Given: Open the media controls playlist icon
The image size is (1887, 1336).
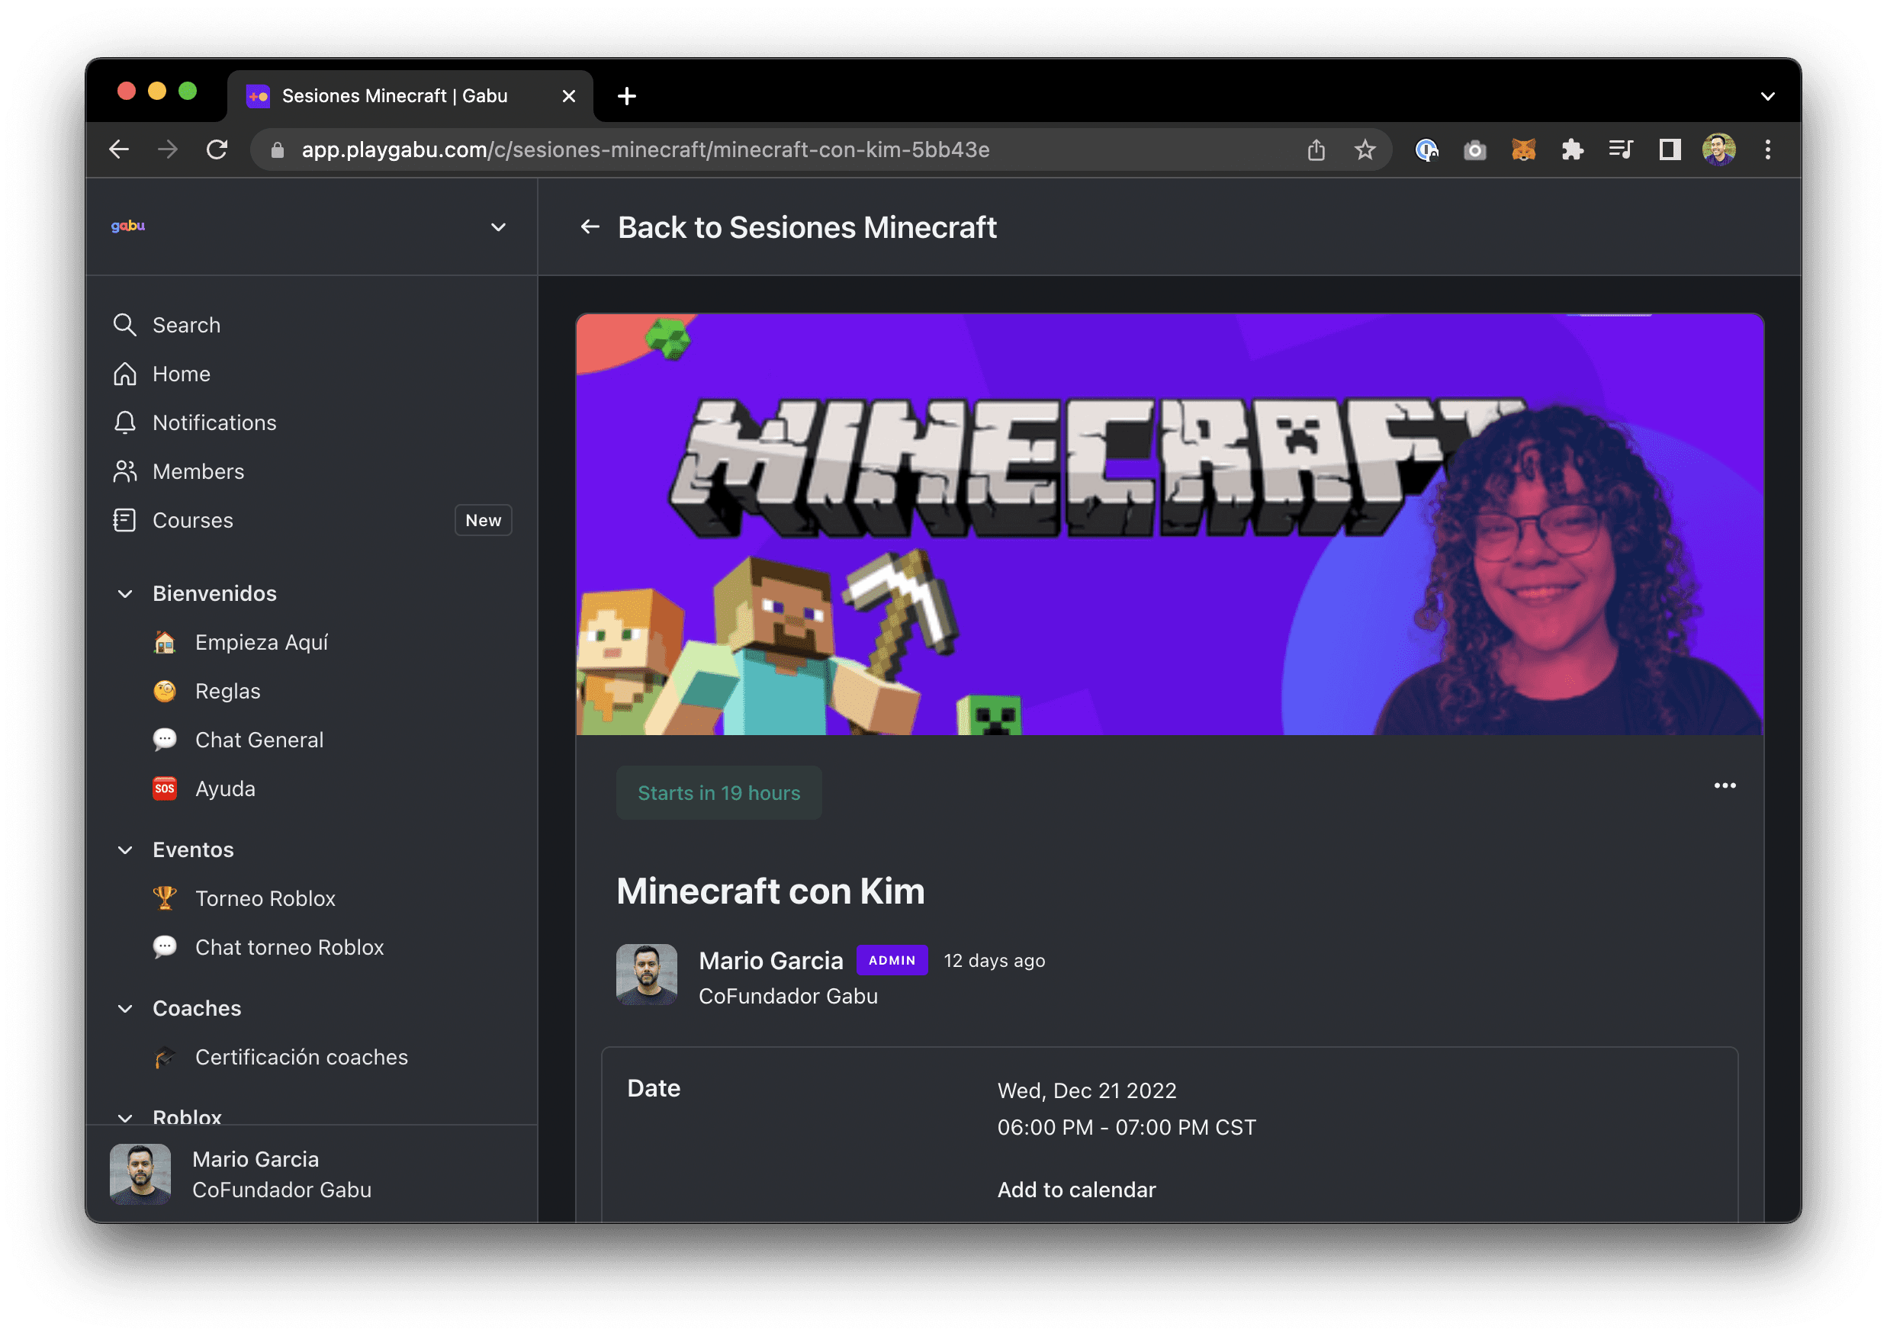Looking at the screenshot, I should (1620, 149).
